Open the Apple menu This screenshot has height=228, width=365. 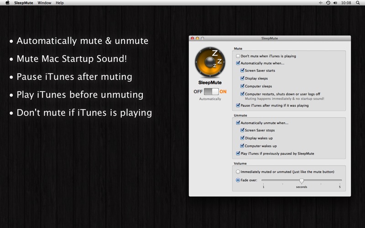click(x=7, y=3)
